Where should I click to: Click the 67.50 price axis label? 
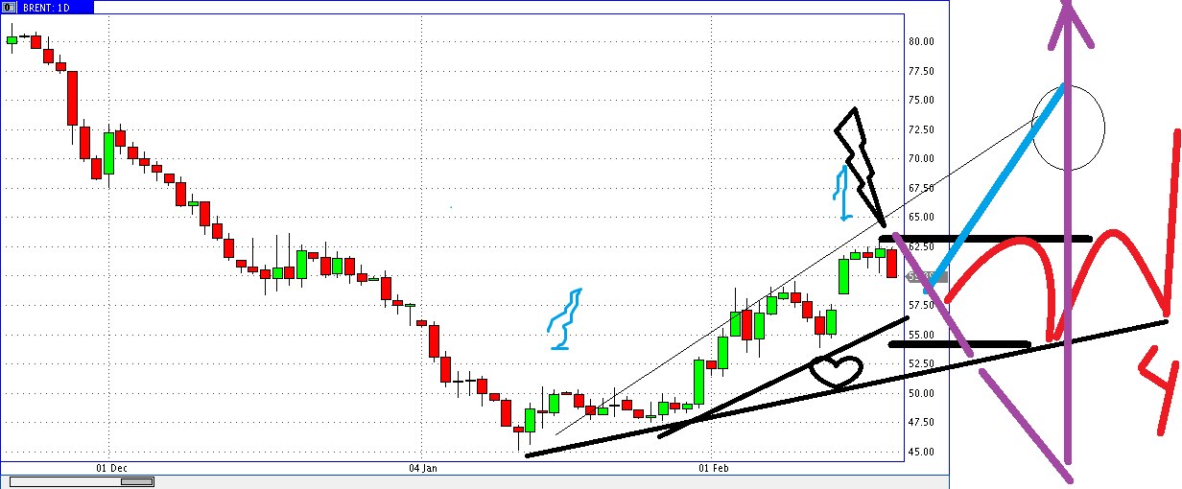coord(922,188)
